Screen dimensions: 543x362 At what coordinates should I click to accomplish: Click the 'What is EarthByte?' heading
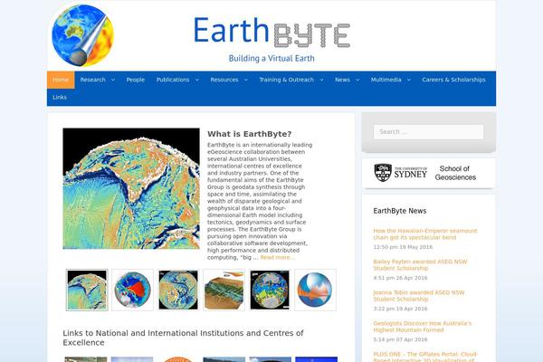point(250,134)
